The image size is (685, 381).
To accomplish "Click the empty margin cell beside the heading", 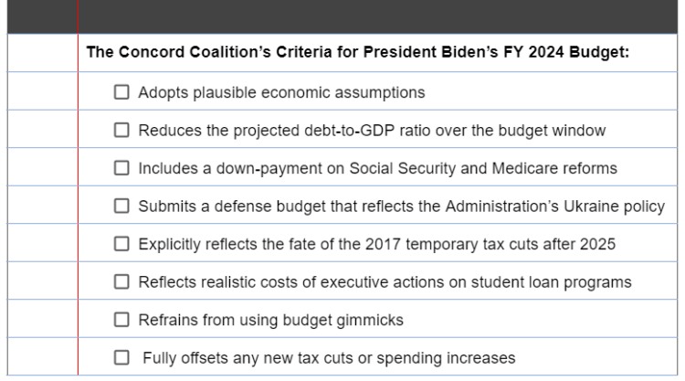I will tap(43, 53).
